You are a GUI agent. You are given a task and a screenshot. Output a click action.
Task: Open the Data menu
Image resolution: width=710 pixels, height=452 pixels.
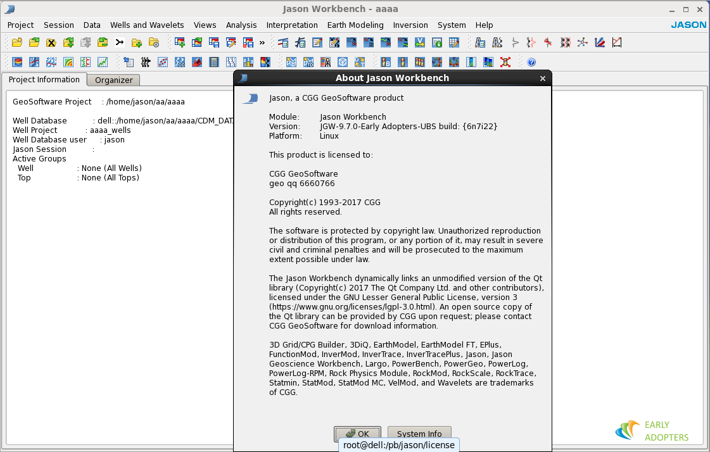click(92, 25)
